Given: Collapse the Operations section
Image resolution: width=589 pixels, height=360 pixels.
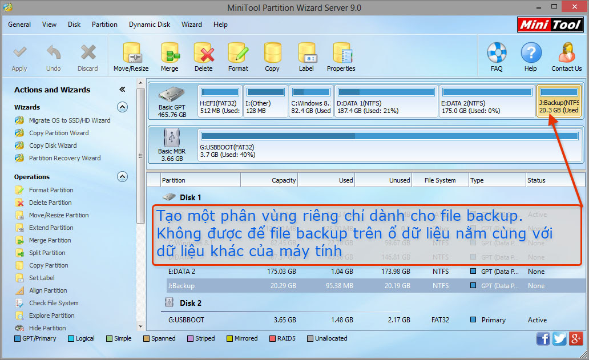Looking at the screenshot, I should [x=122, y=176].
